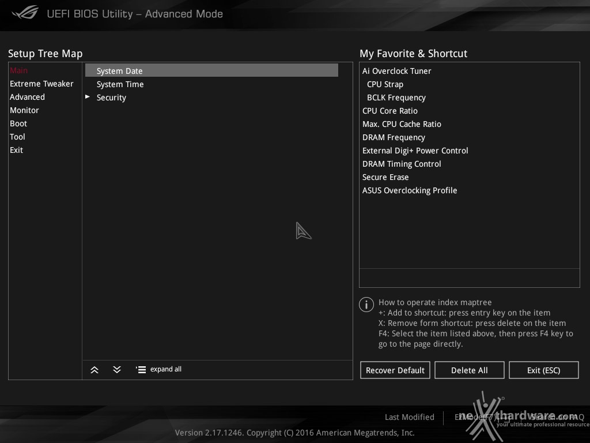The width and height of the screenshot is (590, 443).
Task: Select Secure Erase shortcut
Action: coord(385,177)
